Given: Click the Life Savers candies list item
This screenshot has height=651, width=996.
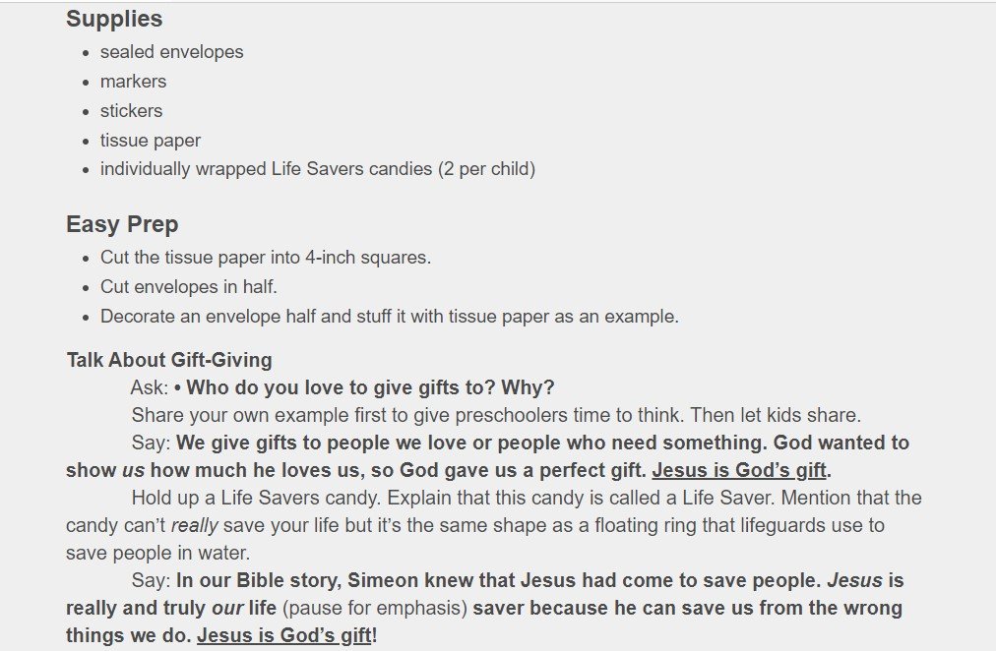Looking at the screenshot, I should pyautogui.click(x=318, y=169).
